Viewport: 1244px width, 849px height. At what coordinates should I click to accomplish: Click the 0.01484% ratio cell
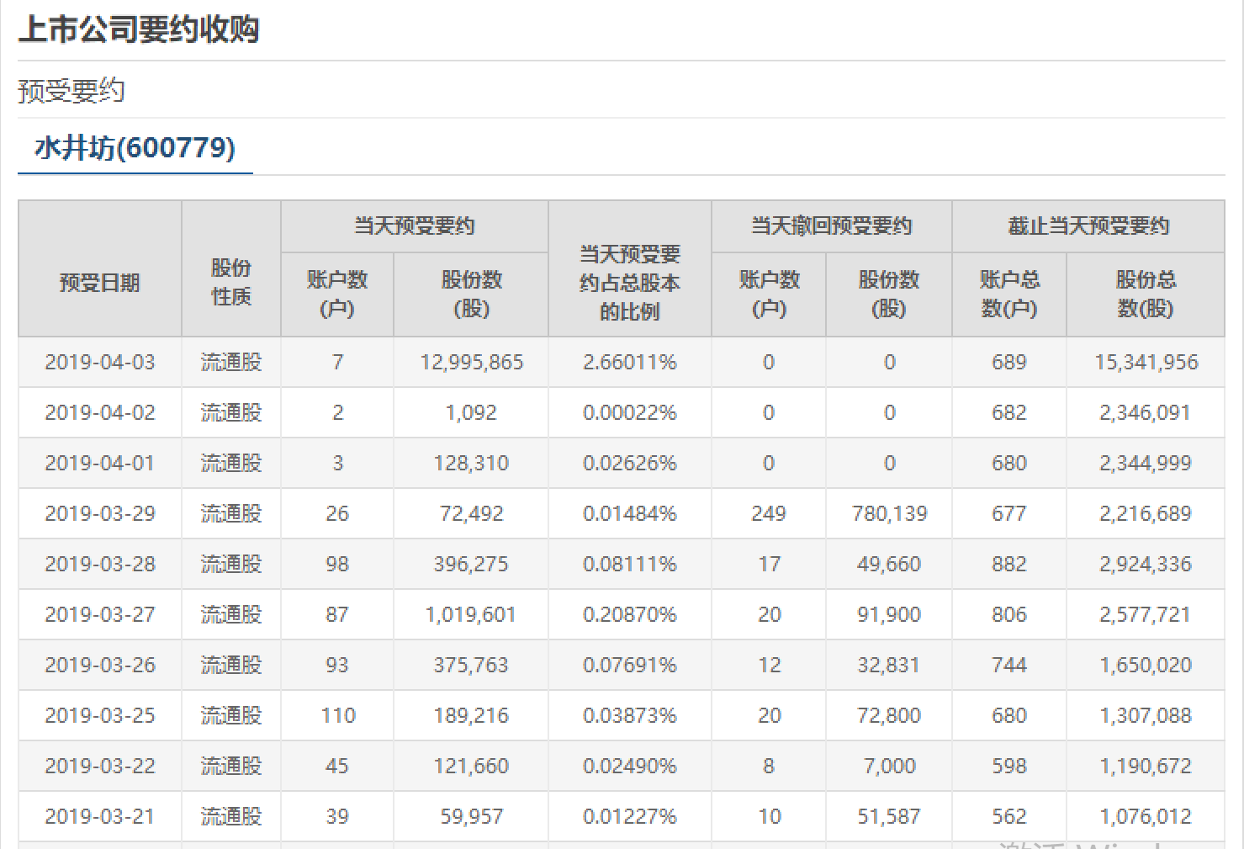[x=630, y=514]
